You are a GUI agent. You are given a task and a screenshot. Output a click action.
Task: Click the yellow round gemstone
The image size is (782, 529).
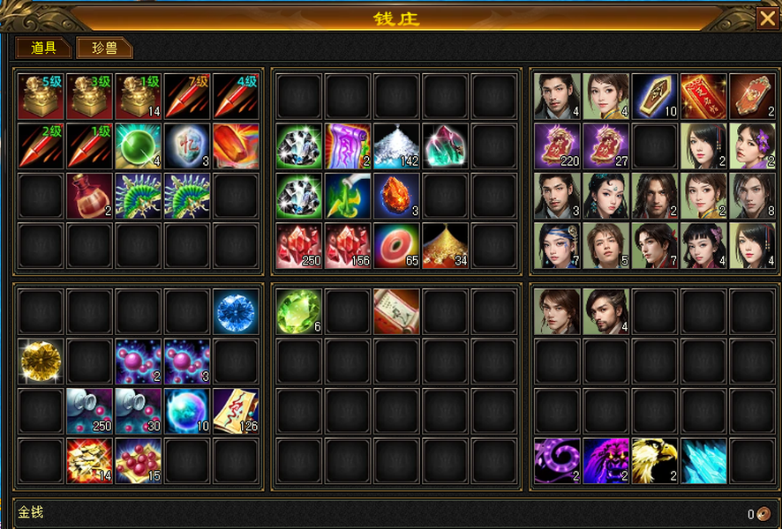coord(41,361)
